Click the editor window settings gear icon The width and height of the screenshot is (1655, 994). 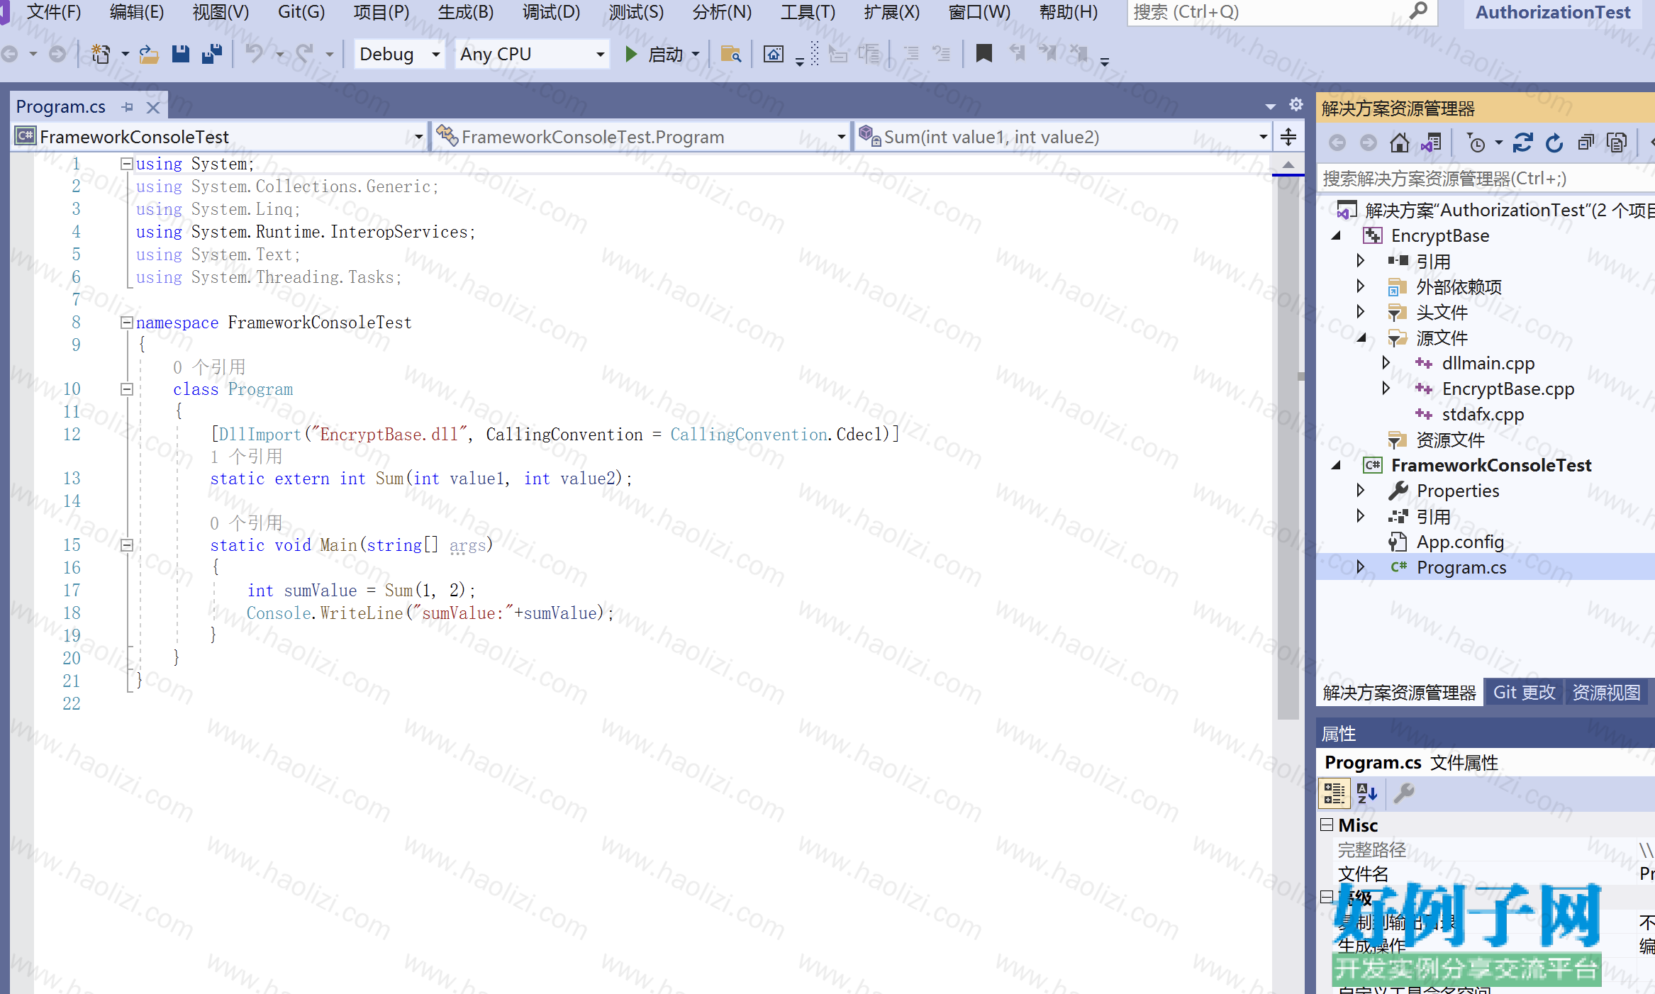1296,105
